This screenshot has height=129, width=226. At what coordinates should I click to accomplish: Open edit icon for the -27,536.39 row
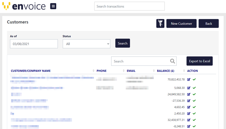[189, 101]
